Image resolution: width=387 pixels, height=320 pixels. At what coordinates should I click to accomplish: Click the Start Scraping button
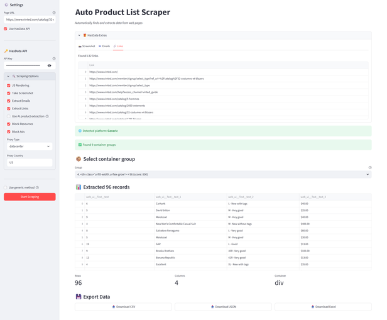pos(30,197)
